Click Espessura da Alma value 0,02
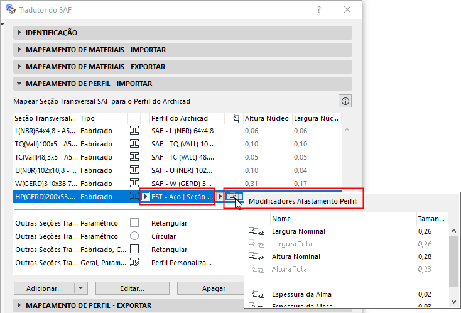This screenshot has height=313, width=461. tap(425, 294)
